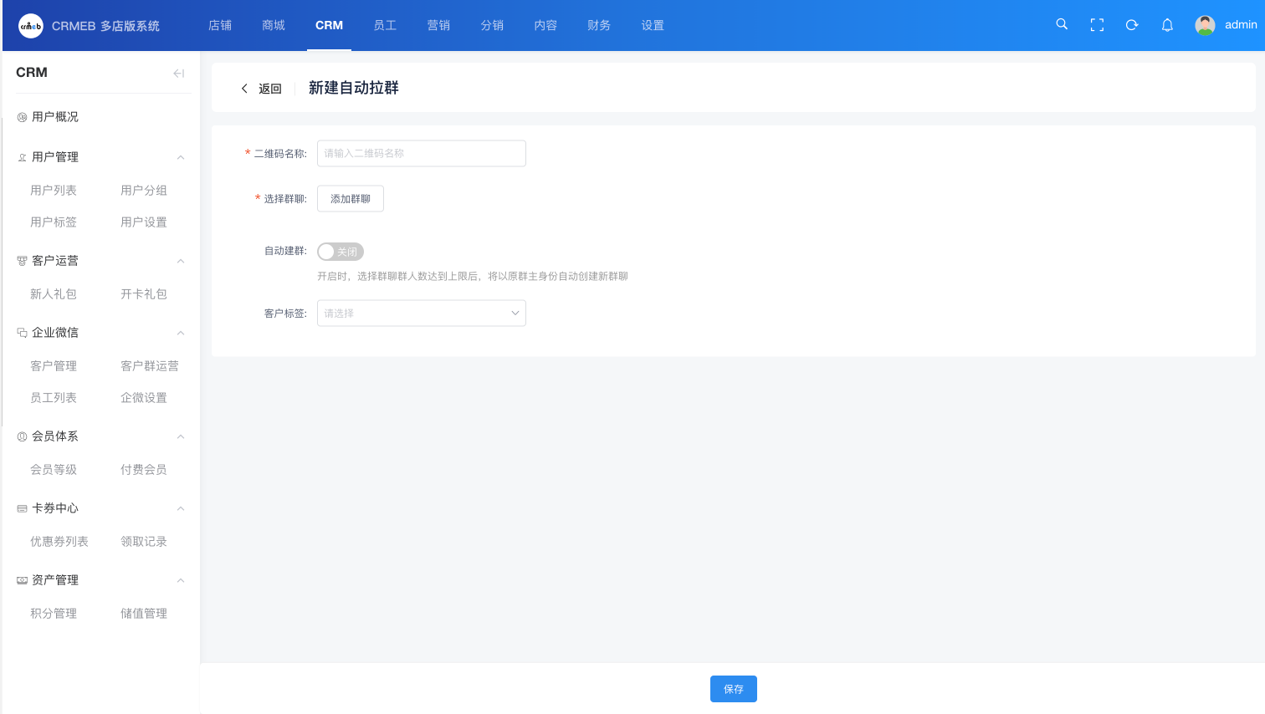Open 会员等级 in sidebar
1265x714 pixels.
(x=54, y=470)
